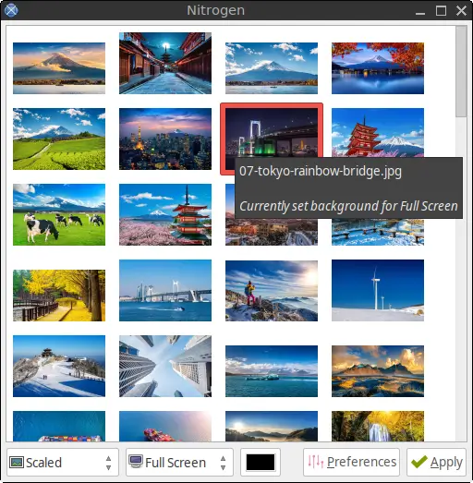
Task: Select snowy hilltop pavilion thumbnail
Action: tap(59, 366)
